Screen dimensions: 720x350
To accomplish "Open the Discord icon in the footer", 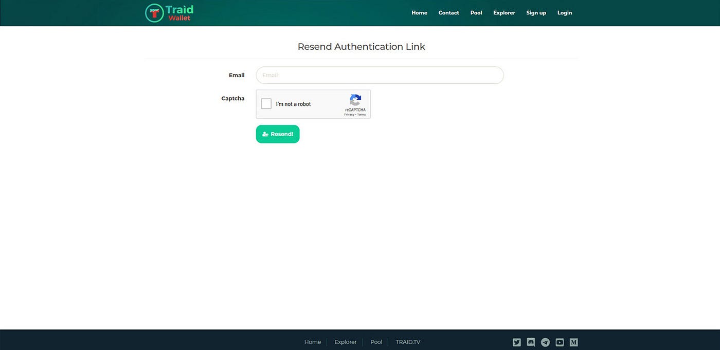I will coord(530,342).
